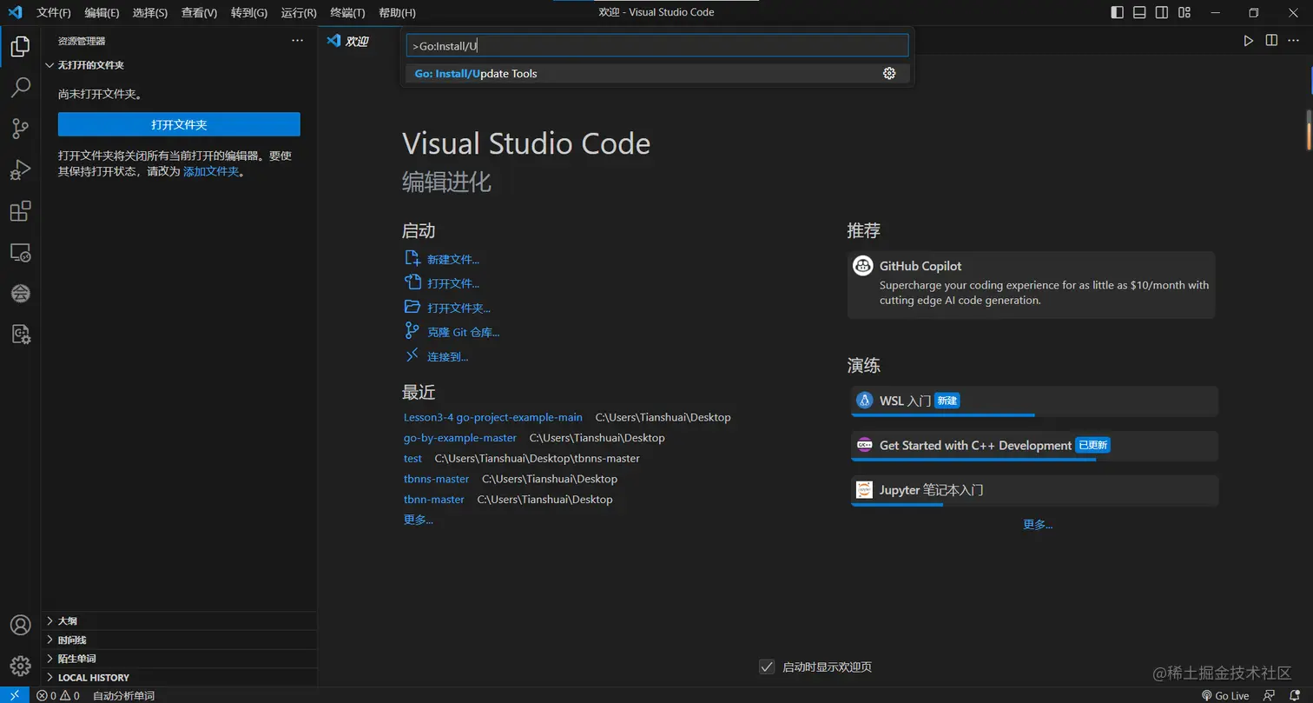Select Go: Install/Update Tools command
Screen dimensions: 1313x703
[657, 74]
